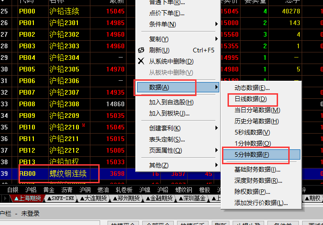Screen dimensions: 323x225
Task: Select 加入到板块(J)... in the menu
Action: tap(169, 114)
